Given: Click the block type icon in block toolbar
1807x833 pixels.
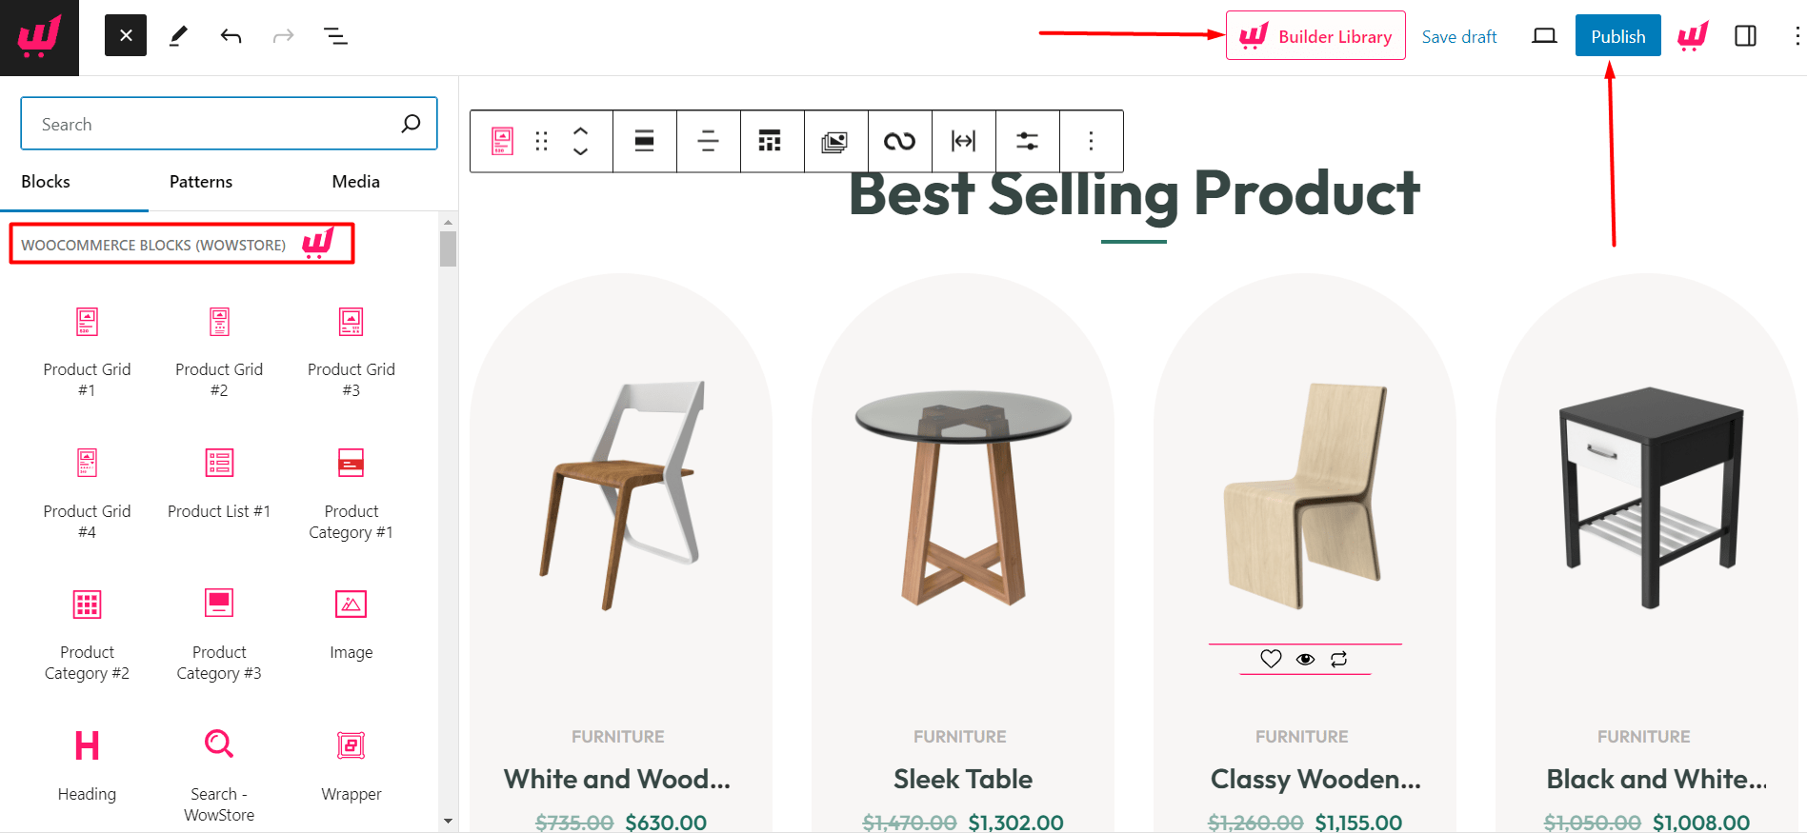Looking at the screenshot, I should (x=502, y=141).
